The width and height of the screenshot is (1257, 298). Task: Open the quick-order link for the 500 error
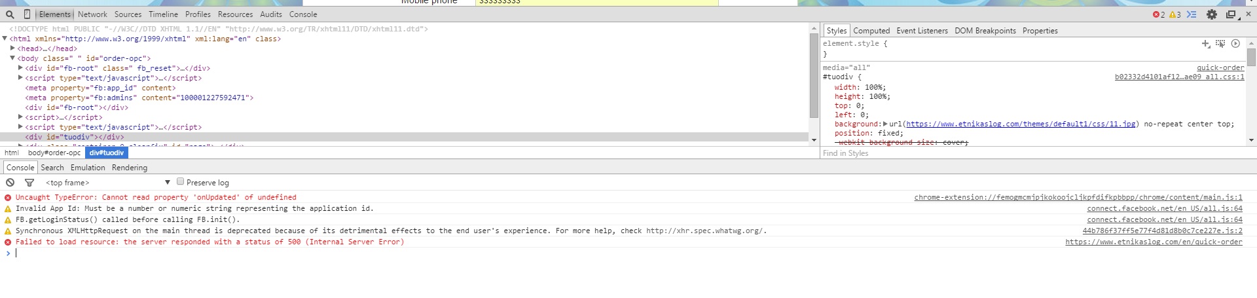tap(1154, 242)
